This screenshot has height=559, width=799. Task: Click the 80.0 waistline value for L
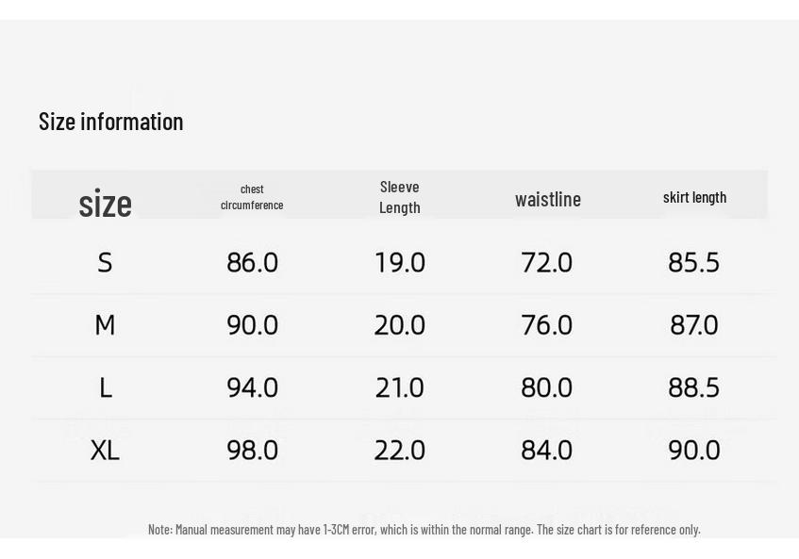coord(547,387)
